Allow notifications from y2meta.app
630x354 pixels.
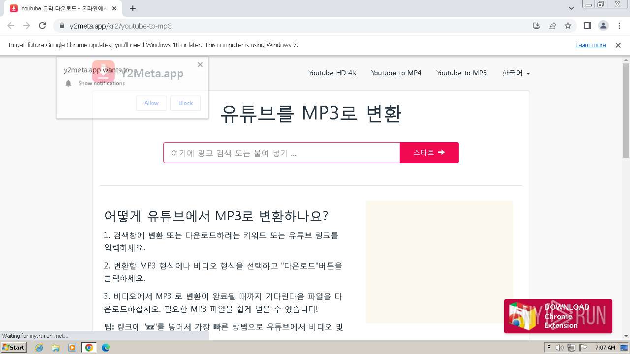pyautogui.click(x=151, y=103)
